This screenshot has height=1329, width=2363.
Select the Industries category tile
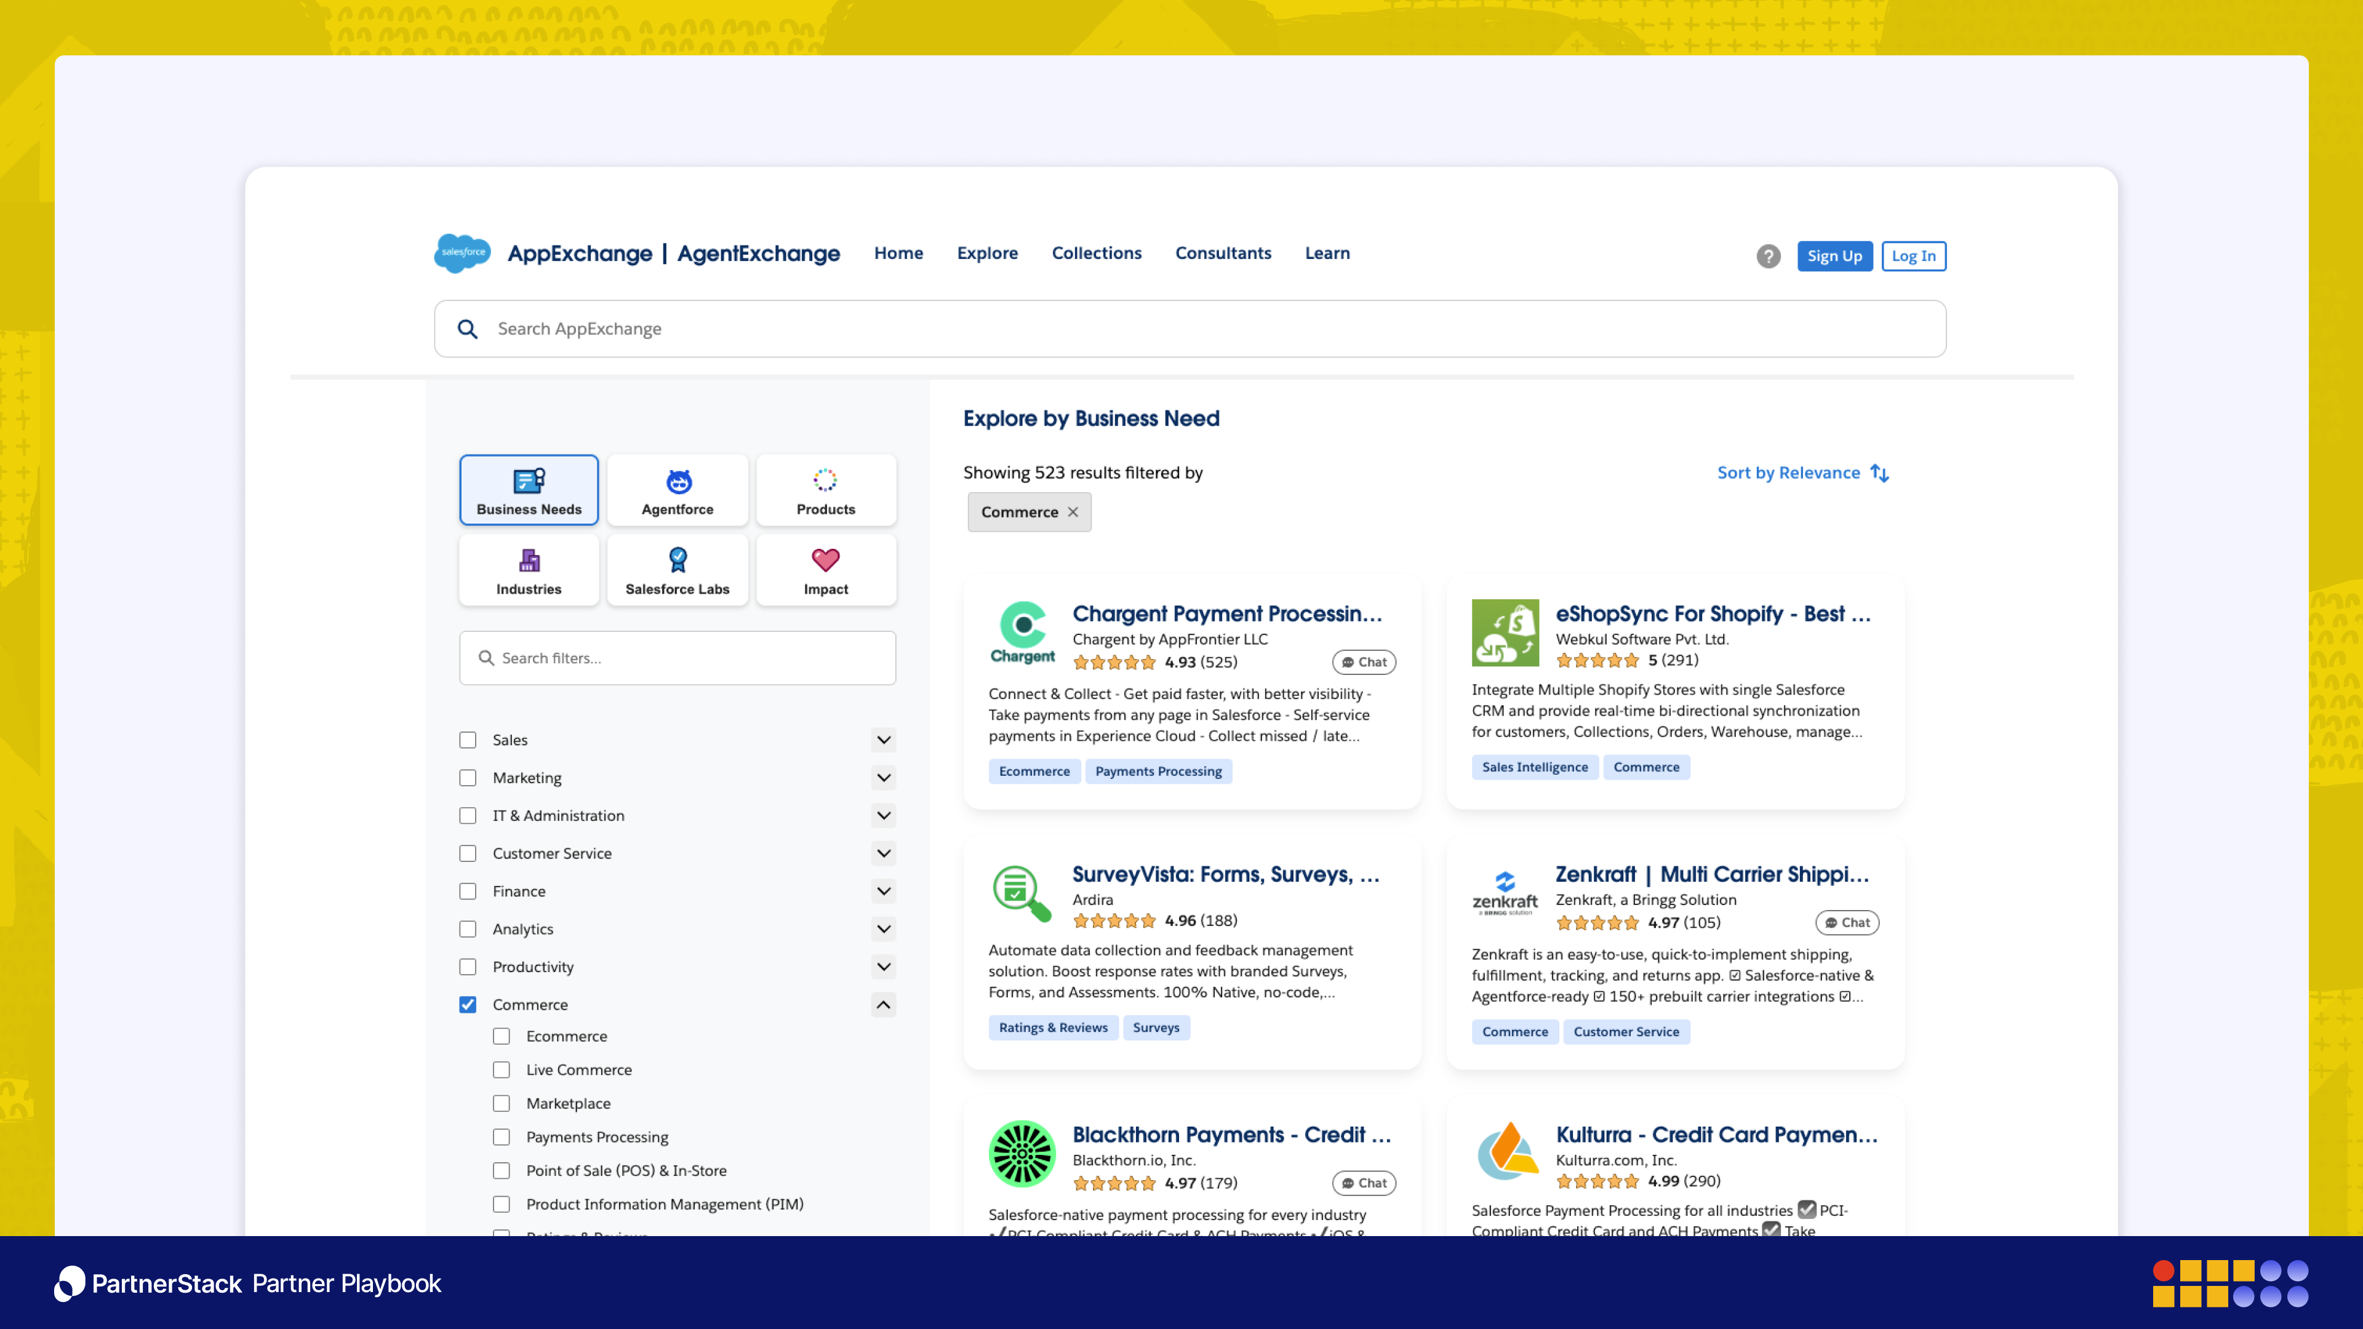coord(529,570)
